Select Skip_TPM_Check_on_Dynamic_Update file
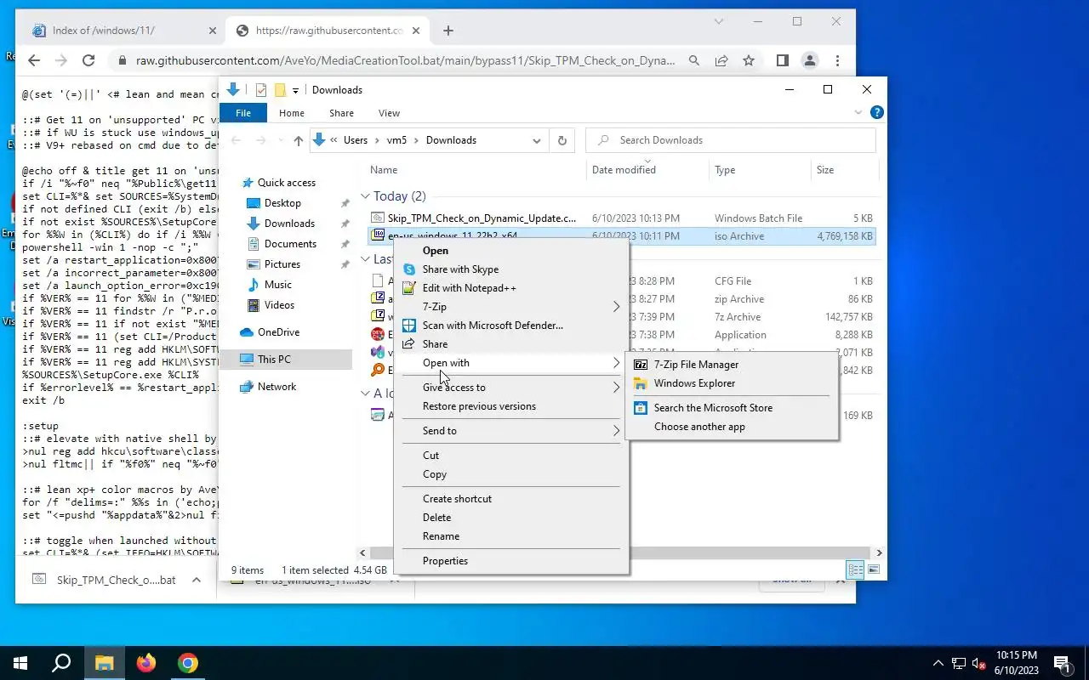The height and width of the screenshot is (680, 1089). pyautogui.click(x=482, y=218)
